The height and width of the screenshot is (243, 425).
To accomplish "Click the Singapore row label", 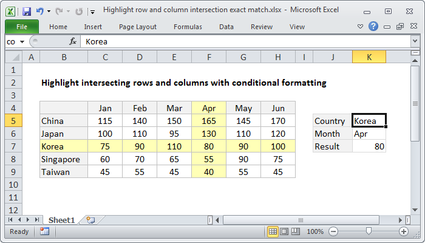I will (x=64, y=159).
